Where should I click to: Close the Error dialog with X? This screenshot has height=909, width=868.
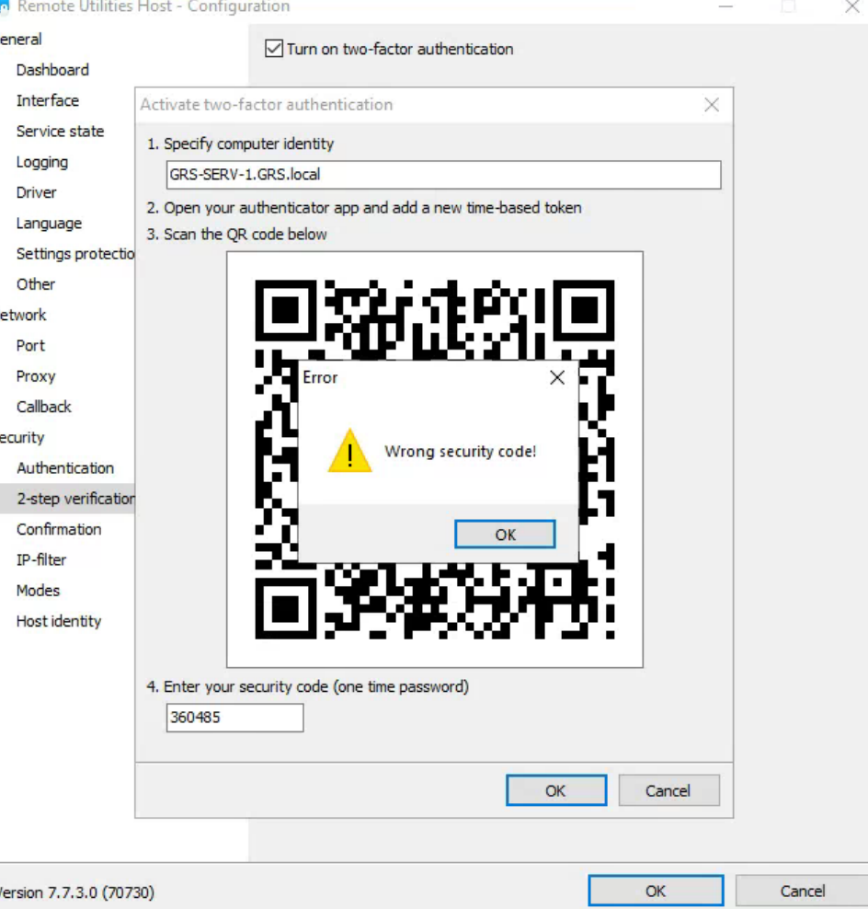tap(557, 377)
